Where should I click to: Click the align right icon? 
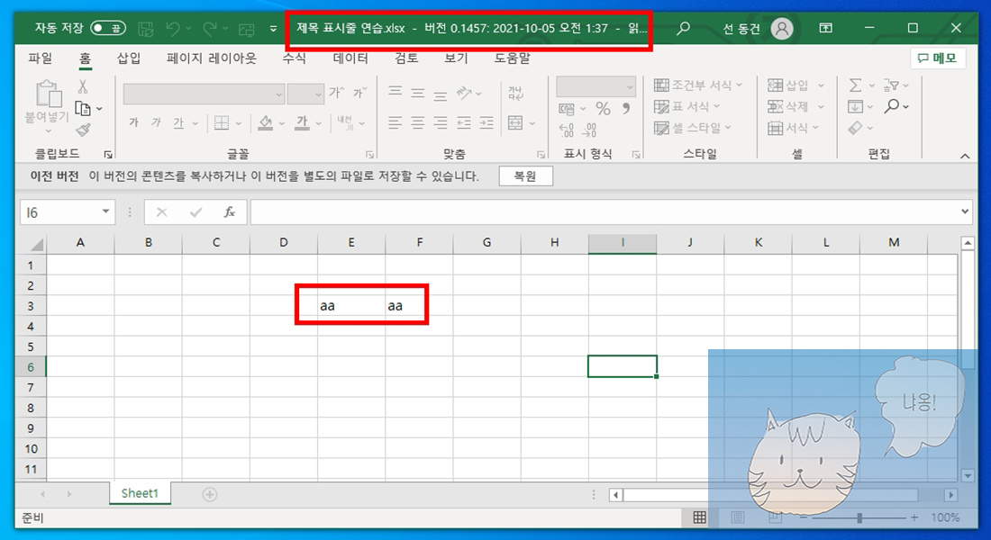[441, 122]
